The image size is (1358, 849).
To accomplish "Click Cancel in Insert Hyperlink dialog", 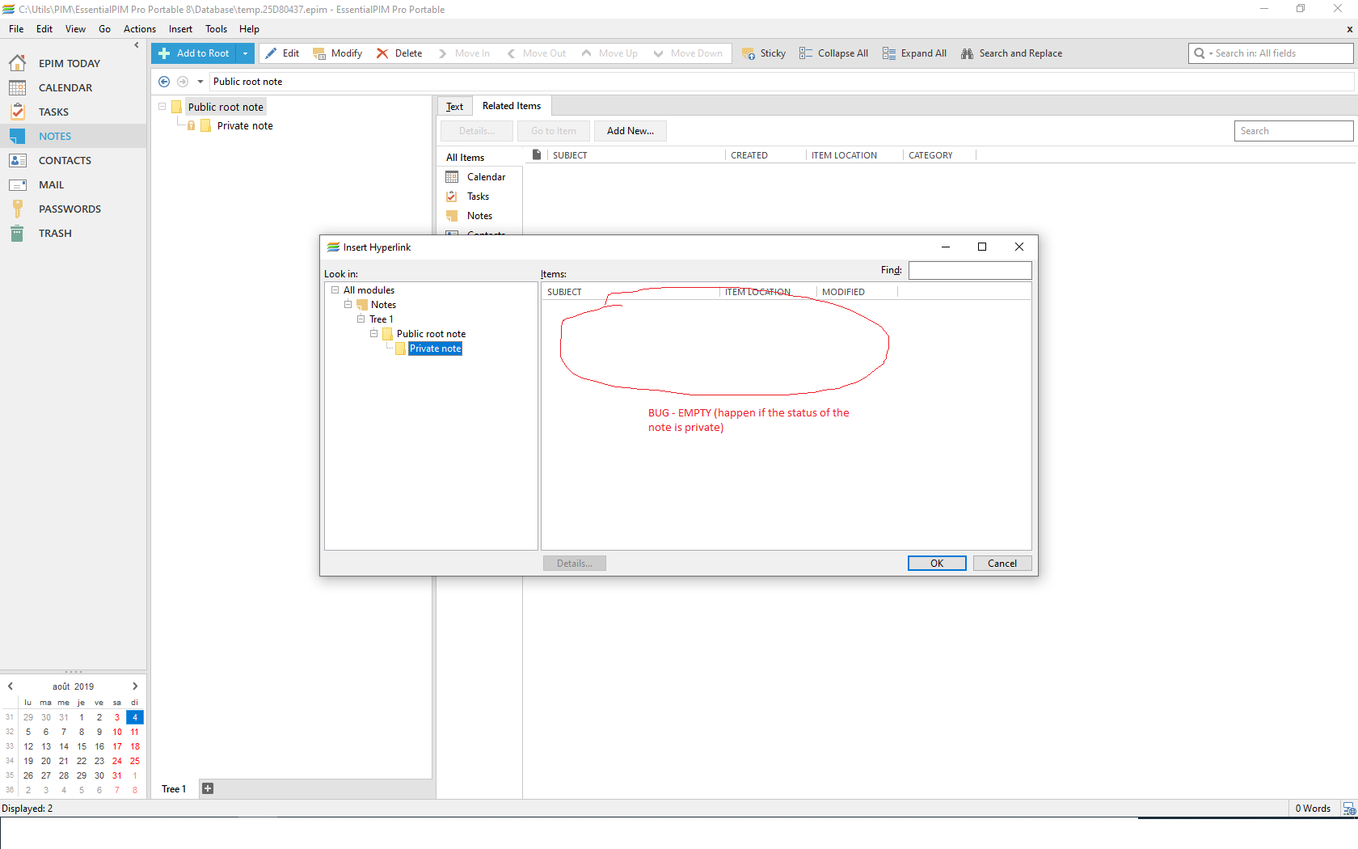I will tap(1002, 564).
